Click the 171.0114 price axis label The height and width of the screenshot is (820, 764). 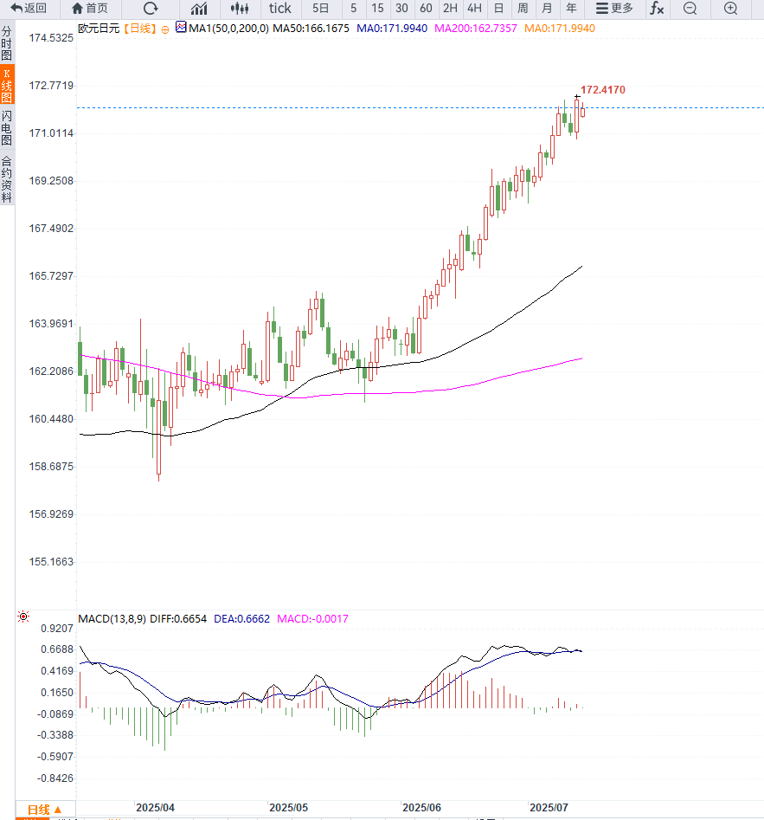pos(51,132)
